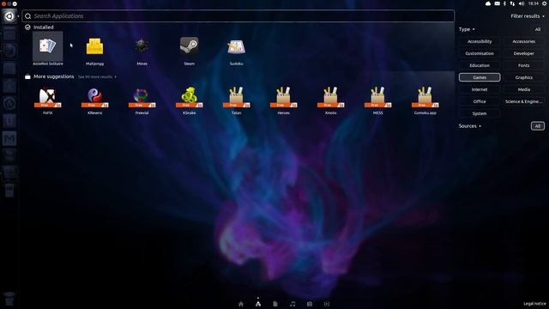Open the Sudoku game
This screenshot has width=549, height=309.
[237, 49]
